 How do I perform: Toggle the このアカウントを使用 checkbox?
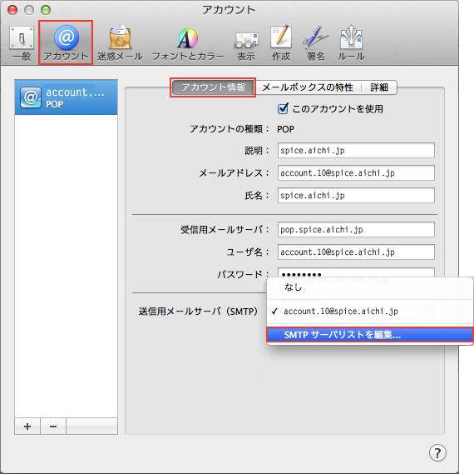click(283, 108)
